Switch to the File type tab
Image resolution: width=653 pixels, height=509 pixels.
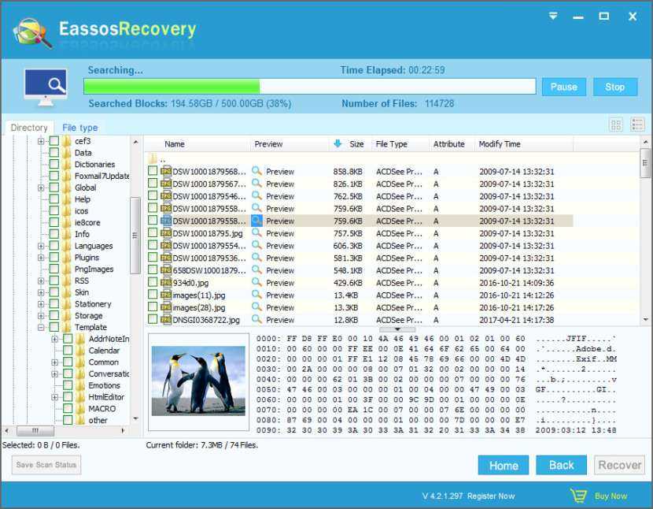(80, 128)
